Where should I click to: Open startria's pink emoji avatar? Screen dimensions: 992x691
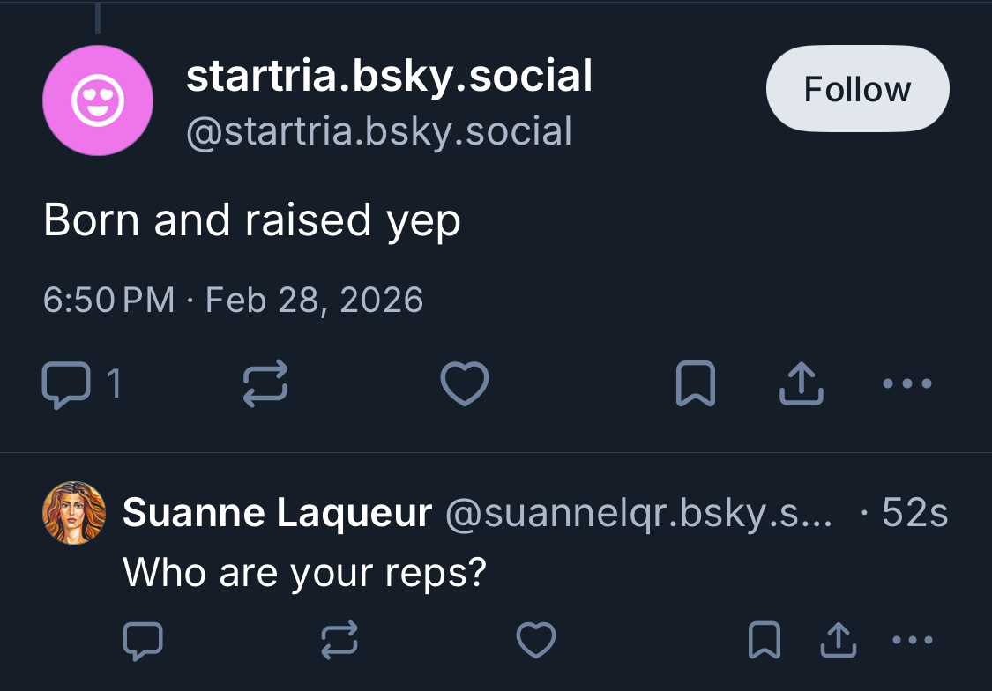click(98, 100)
